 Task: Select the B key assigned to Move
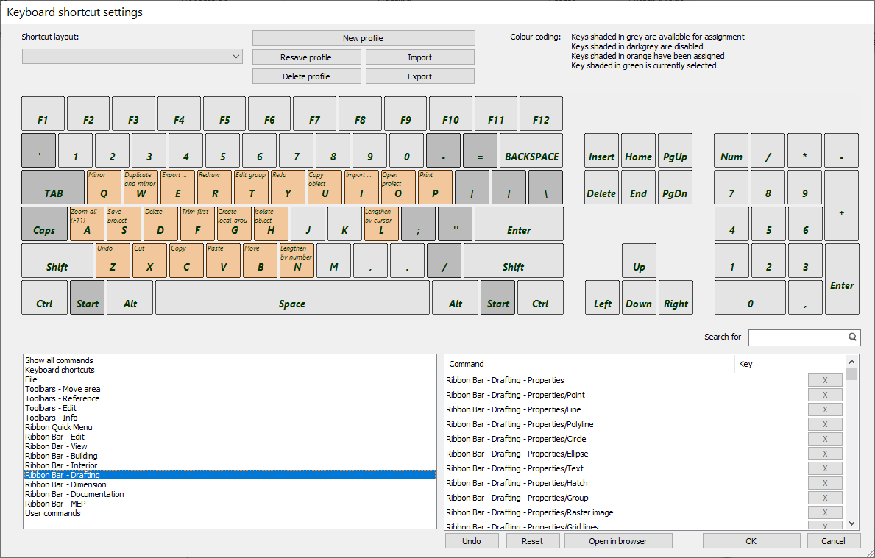[260, 260]
